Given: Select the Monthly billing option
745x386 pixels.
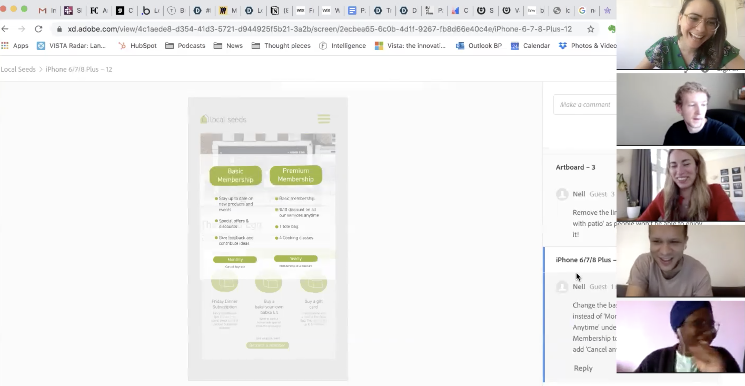Looking at the screenshot, I should 235,260.
